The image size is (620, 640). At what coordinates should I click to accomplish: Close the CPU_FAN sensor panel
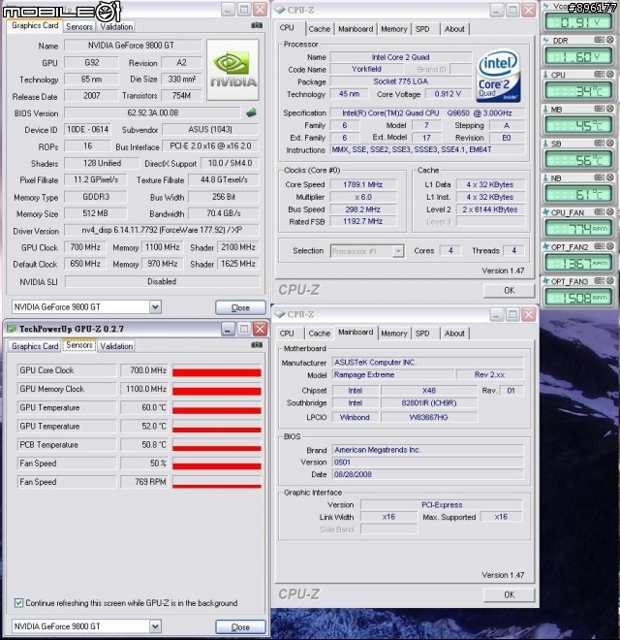coord(609,211)
